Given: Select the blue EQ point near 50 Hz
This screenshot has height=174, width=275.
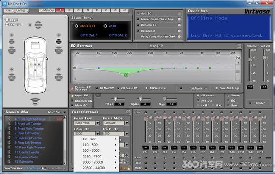Looking at the screenshot, I should [x=99, y=68].
